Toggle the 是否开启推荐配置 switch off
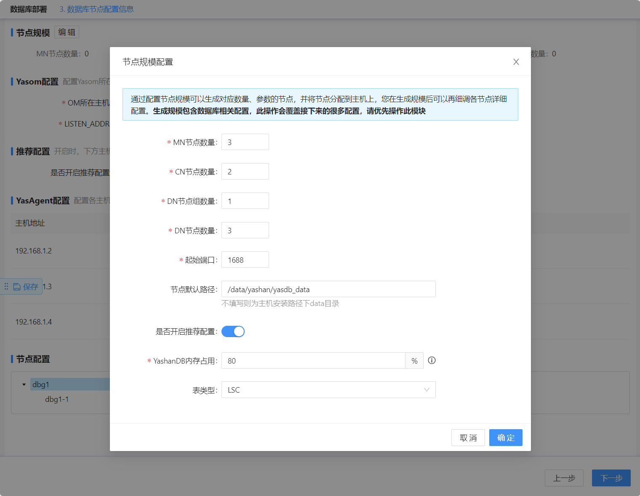The image size is (640, 496). 233,332
